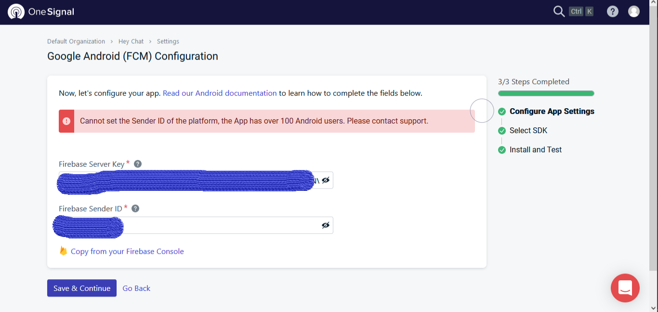This screenshot has height=312, width=658.
Task: Select the Configure App Settings step
Action: point(552,112)
